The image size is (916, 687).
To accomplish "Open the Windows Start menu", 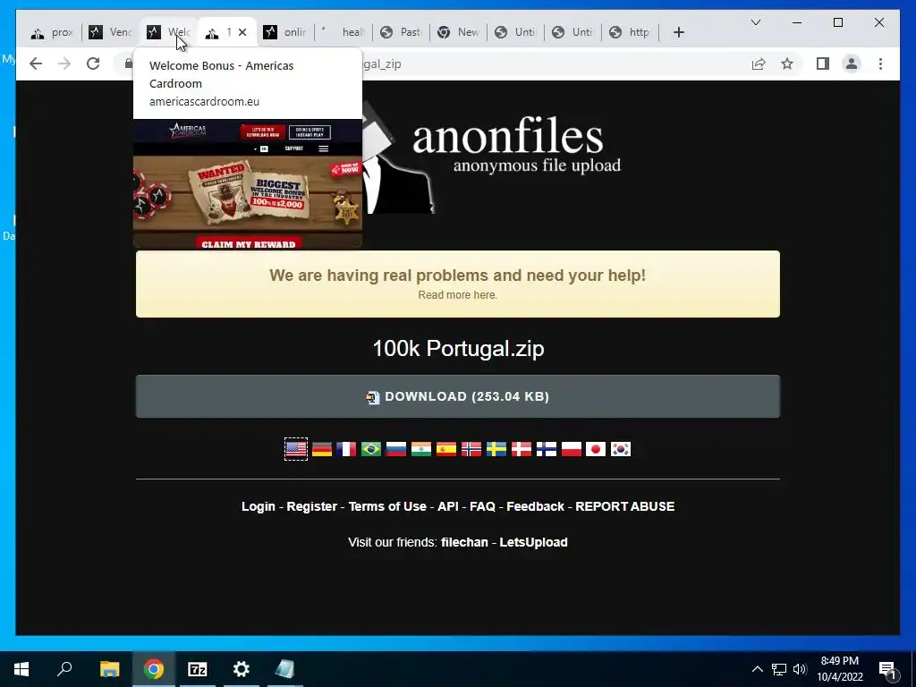I will pyautogui.click(x=21, y=669).
